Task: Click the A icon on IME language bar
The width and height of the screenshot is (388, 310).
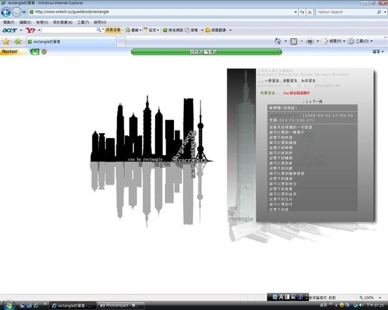Action: coord(281,297)
